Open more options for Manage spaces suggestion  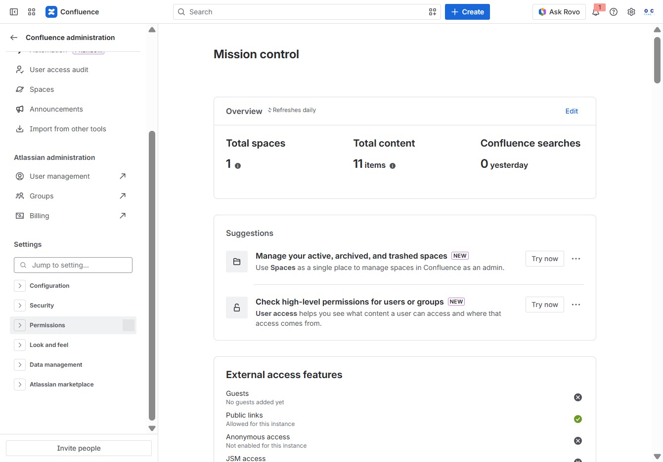[576, 259]
